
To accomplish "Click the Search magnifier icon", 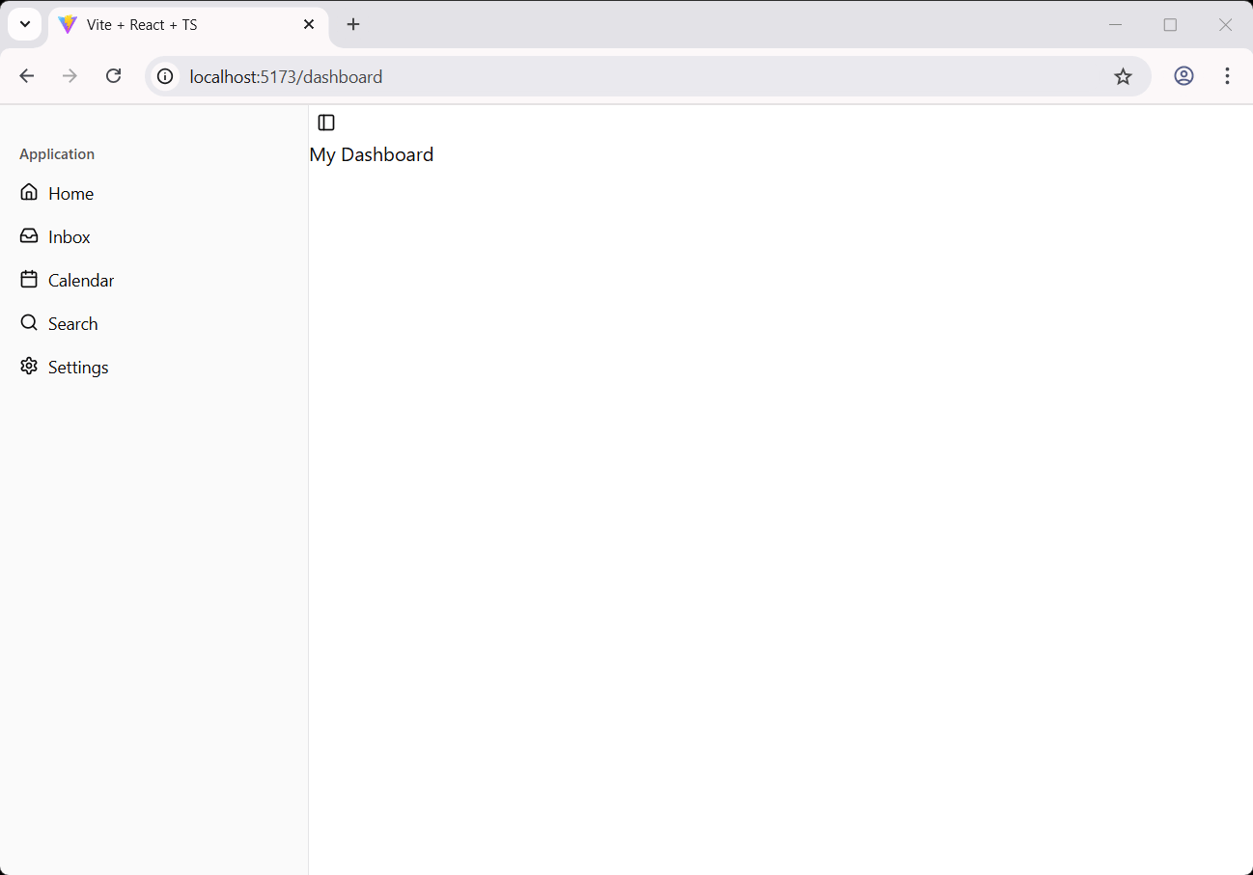I will 29,322.
